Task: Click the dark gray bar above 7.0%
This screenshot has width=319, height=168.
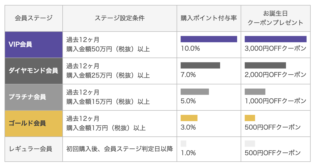Action: point(200,65)
